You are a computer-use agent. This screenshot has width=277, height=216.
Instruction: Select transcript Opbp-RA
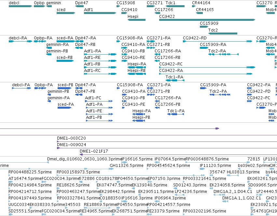(40, 41)
